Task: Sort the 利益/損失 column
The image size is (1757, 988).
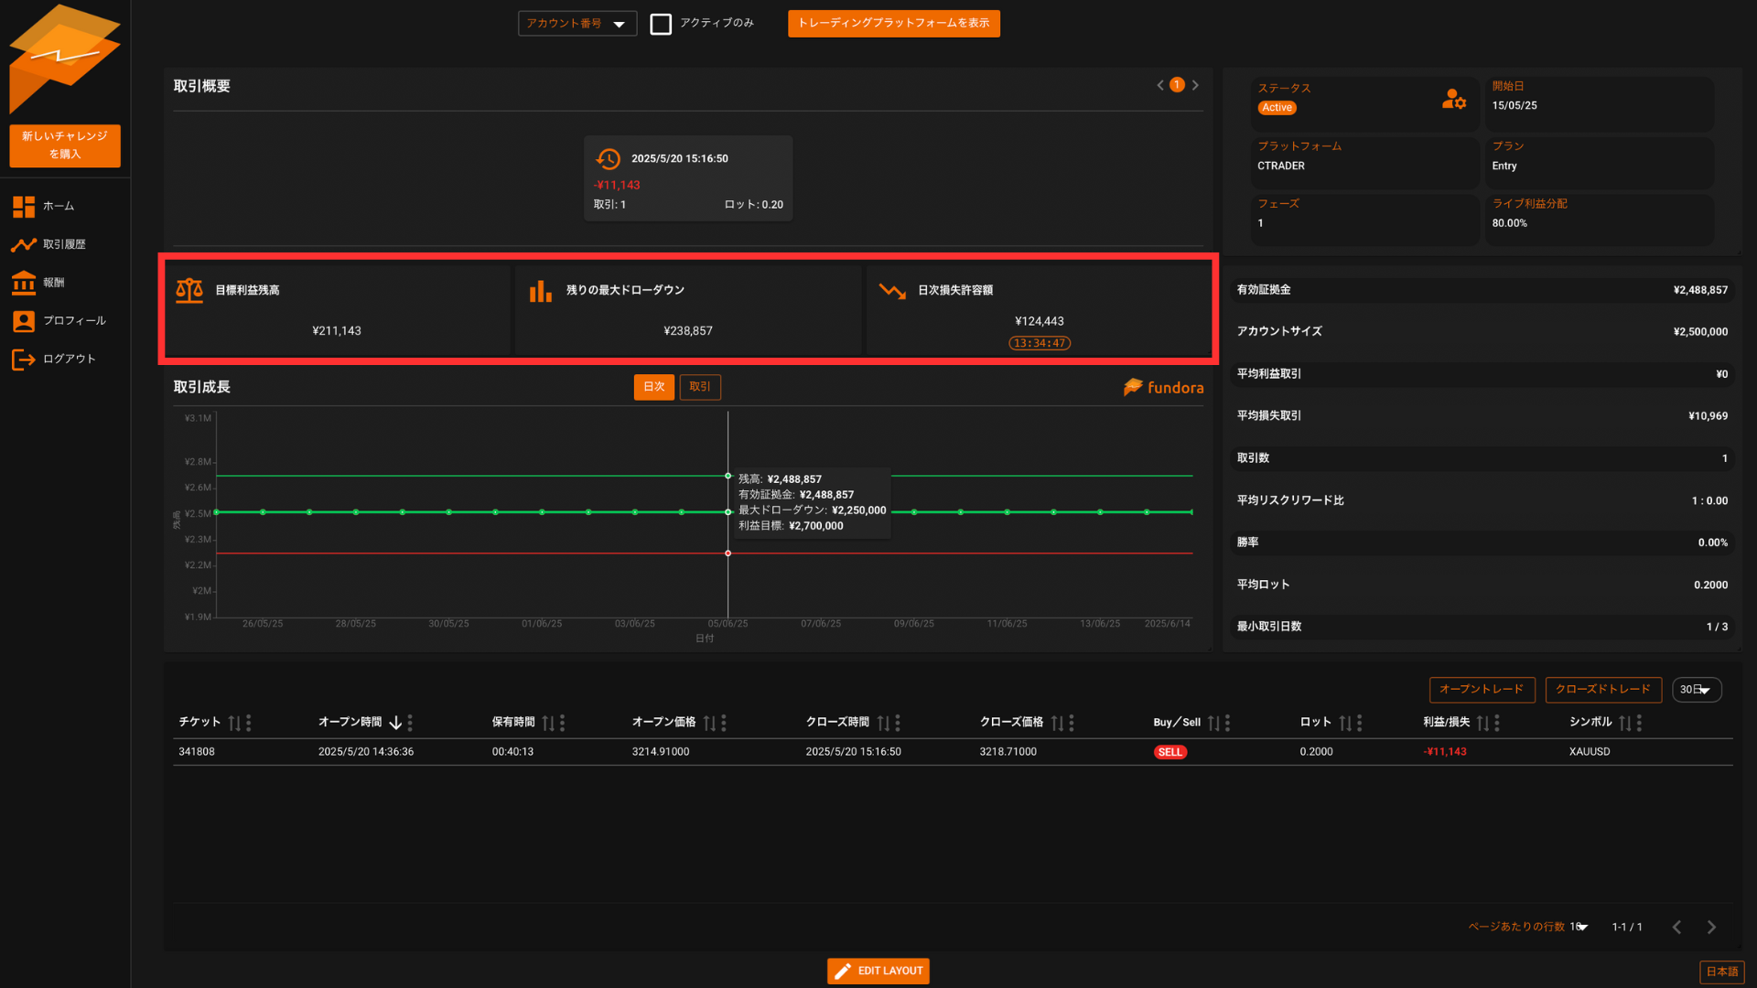Action: pos(1482,723)
